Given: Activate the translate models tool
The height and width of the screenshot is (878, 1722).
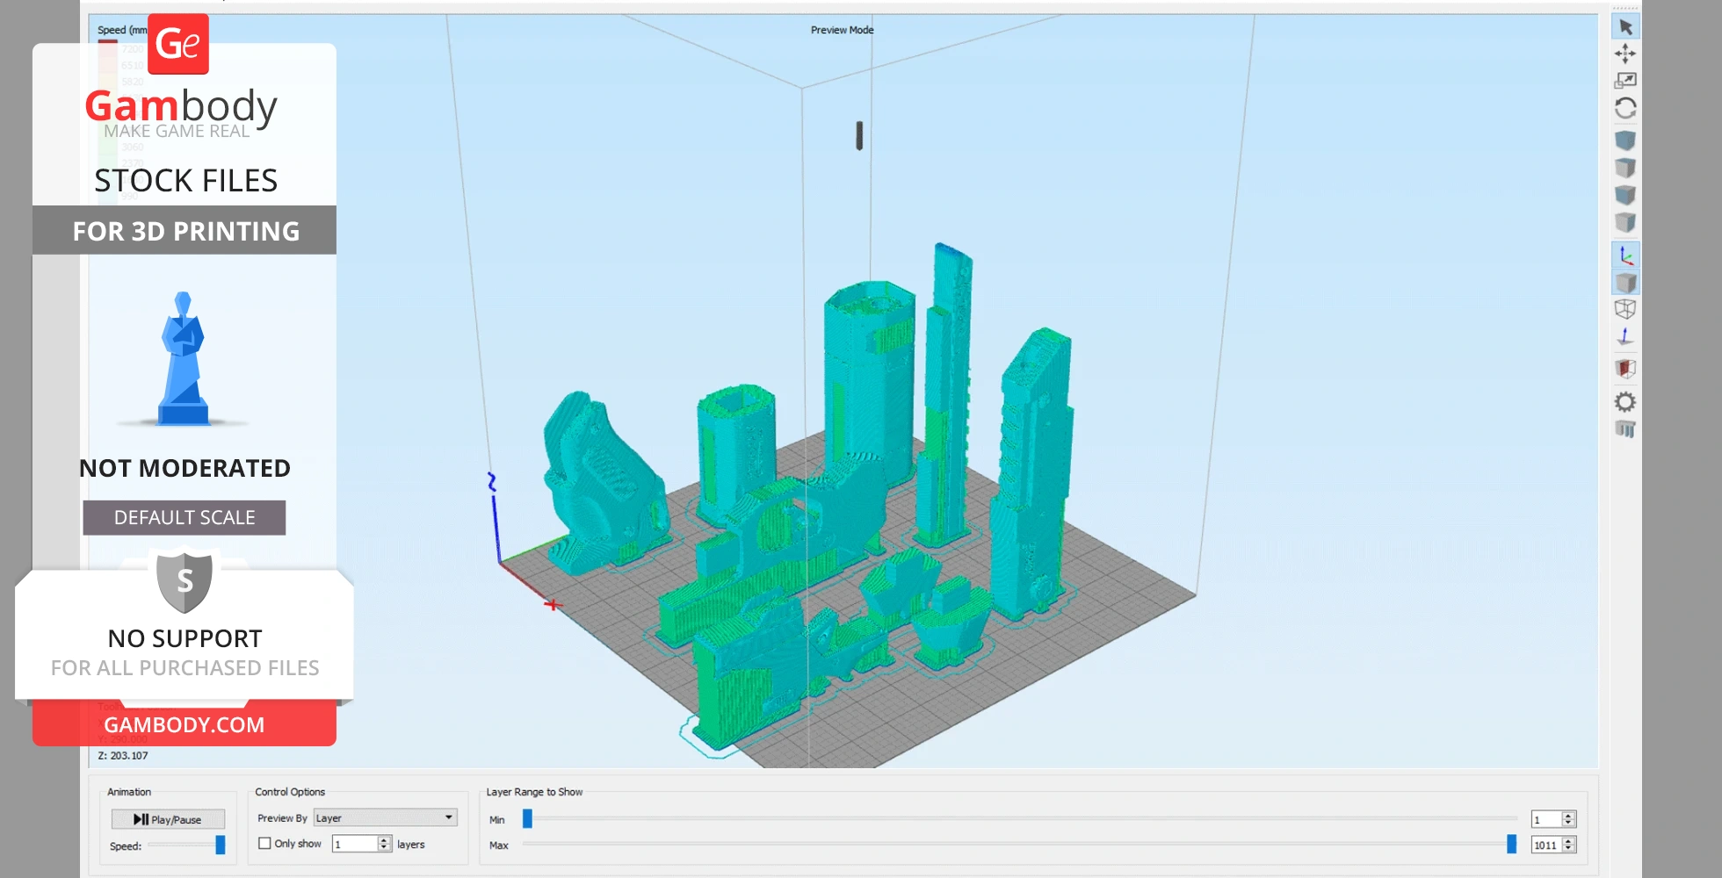Looking at the screenshot, I should (x=1626, y=54).
